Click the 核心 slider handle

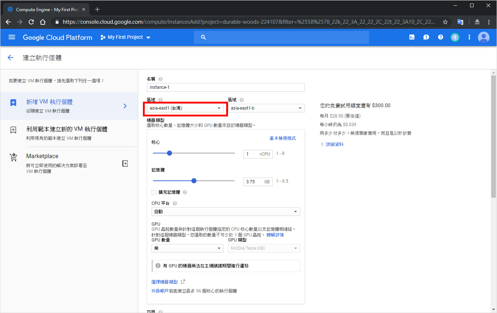[169, 153]
